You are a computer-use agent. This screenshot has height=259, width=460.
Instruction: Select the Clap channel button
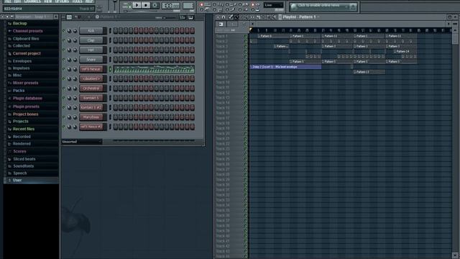91,40
